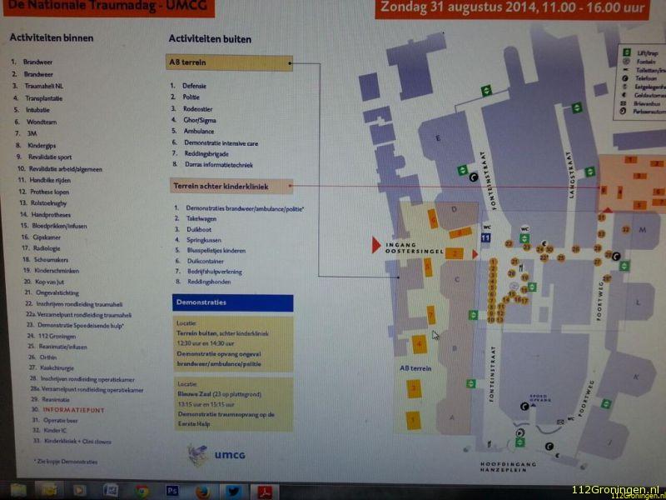Screen dimensions: 666x500
Task: Open Google Chrome from the taskbar
Action: coord(142,491)
